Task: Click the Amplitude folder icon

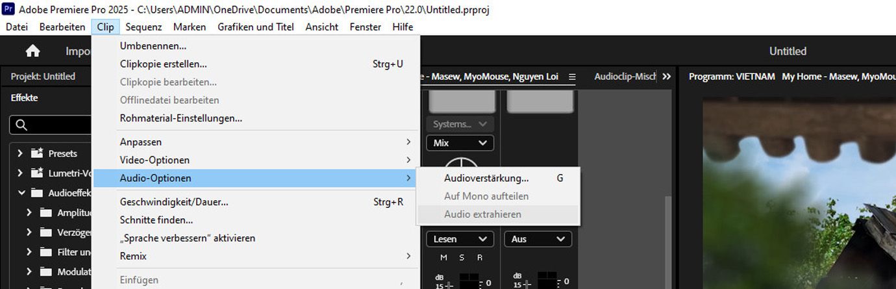Action: (45, 212)
